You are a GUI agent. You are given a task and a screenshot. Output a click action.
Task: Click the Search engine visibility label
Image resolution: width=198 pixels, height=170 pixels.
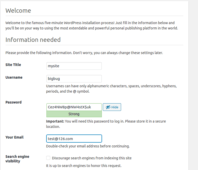[x=17, y=159]
